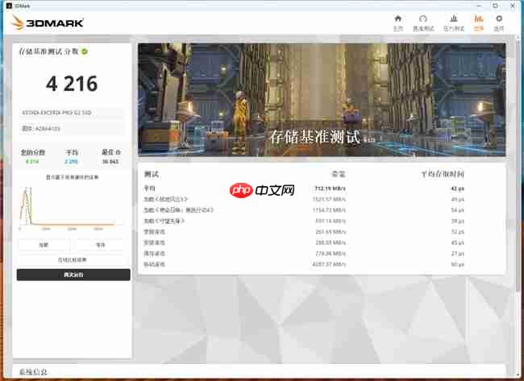Image resolution: width=524 pixels, height=381 pixels.
Task: Maximize the 3DMark window
Action: pos(495,6)
